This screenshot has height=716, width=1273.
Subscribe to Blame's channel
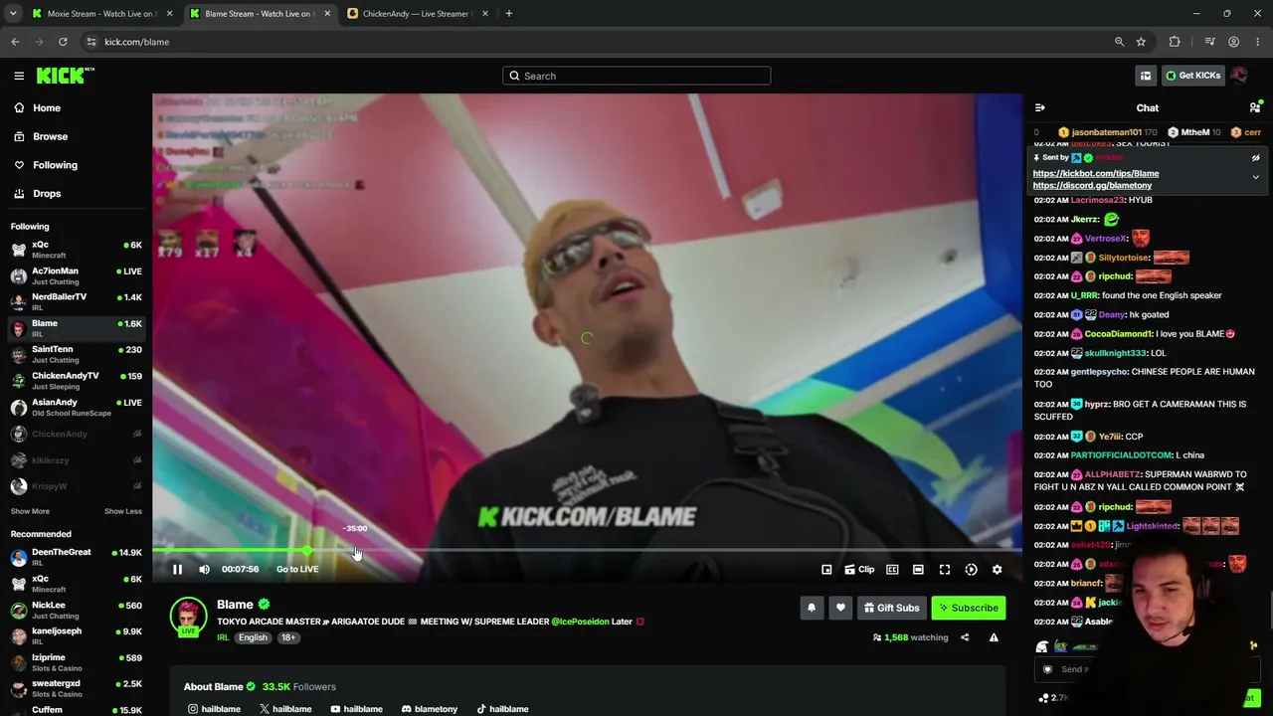pos(968,608)
